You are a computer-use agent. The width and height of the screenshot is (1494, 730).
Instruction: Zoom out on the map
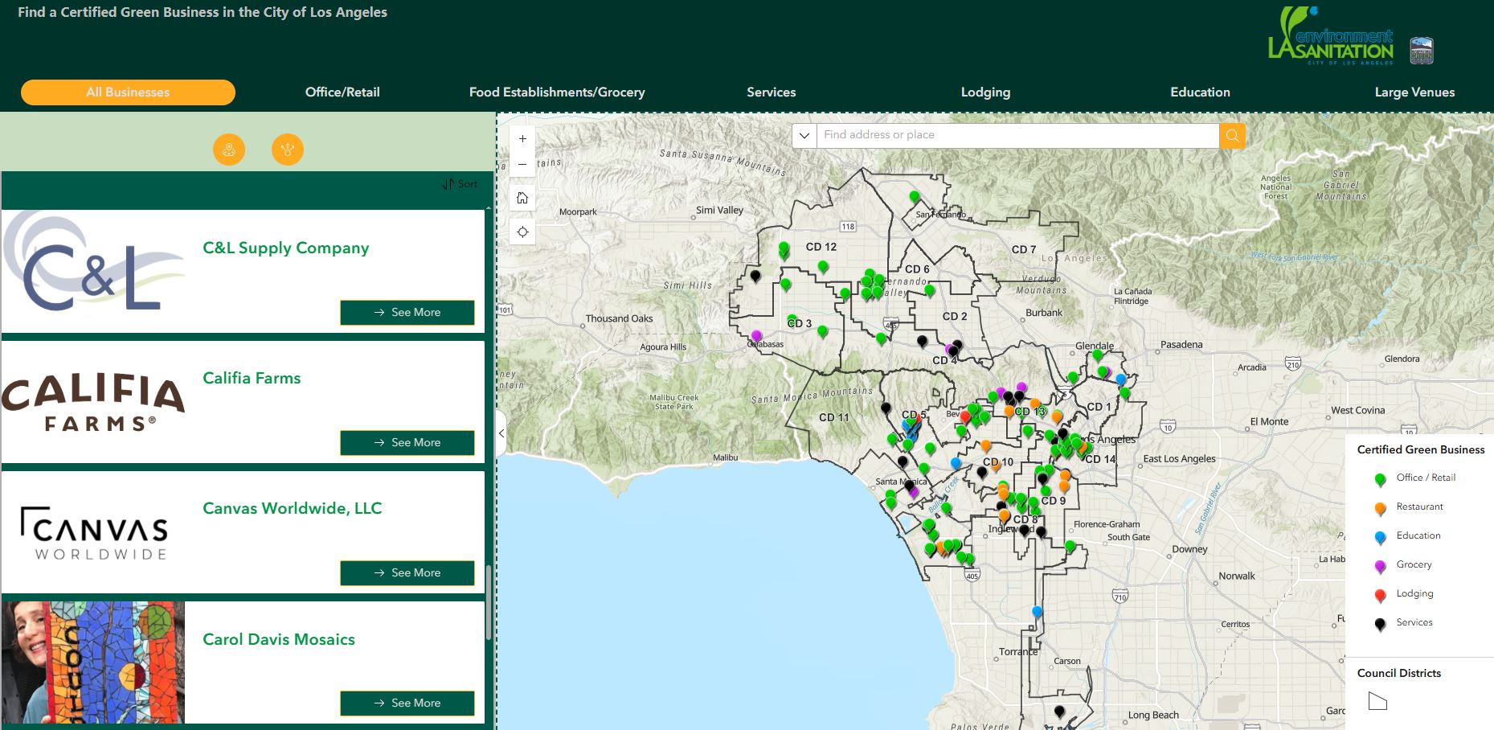[522, 165]
